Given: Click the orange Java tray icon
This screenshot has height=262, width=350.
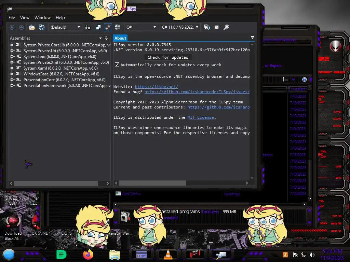Looking at the screenshot, I should 285,254.
